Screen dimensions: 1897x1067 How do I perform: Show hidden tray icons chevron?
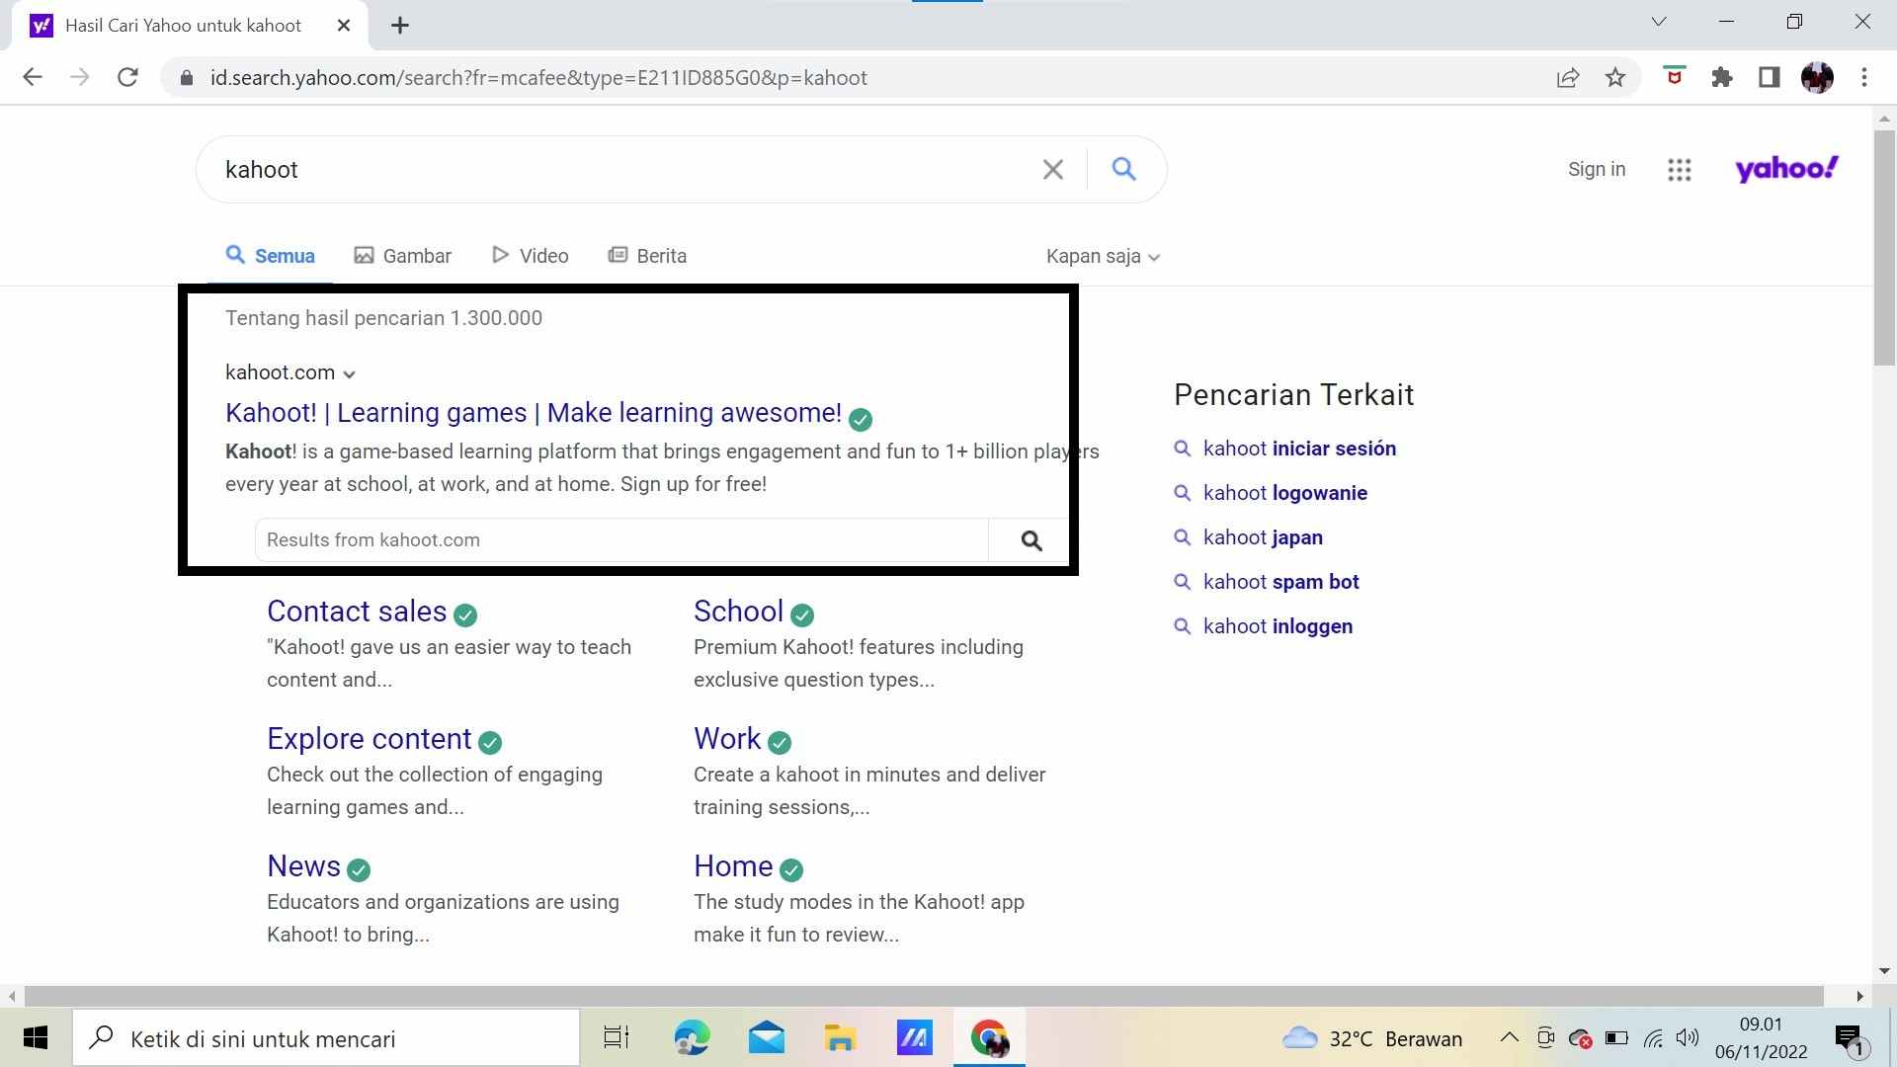pyautogui.click(x=1509, y=1037)
